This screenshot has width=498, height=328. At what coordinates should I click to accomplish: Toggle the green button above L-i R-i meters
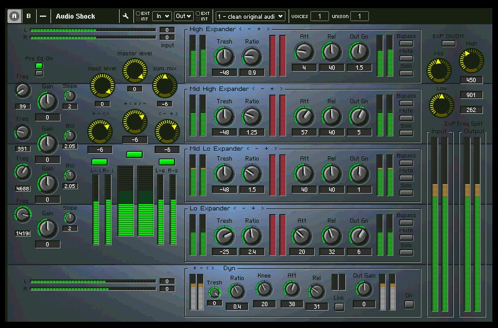point(99,162)
